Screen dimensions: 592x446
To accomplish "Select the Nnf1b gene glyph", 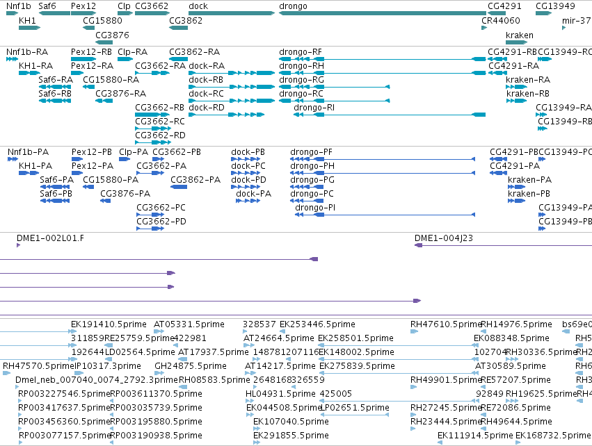I will tap(12, 14).
